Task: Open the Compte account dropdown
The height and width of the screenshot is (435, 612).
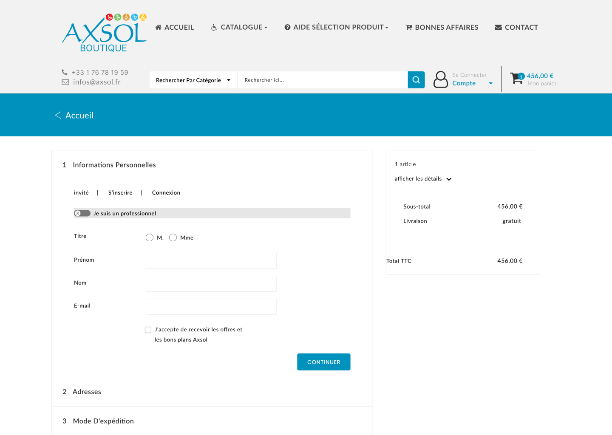Action: (472, 83)
